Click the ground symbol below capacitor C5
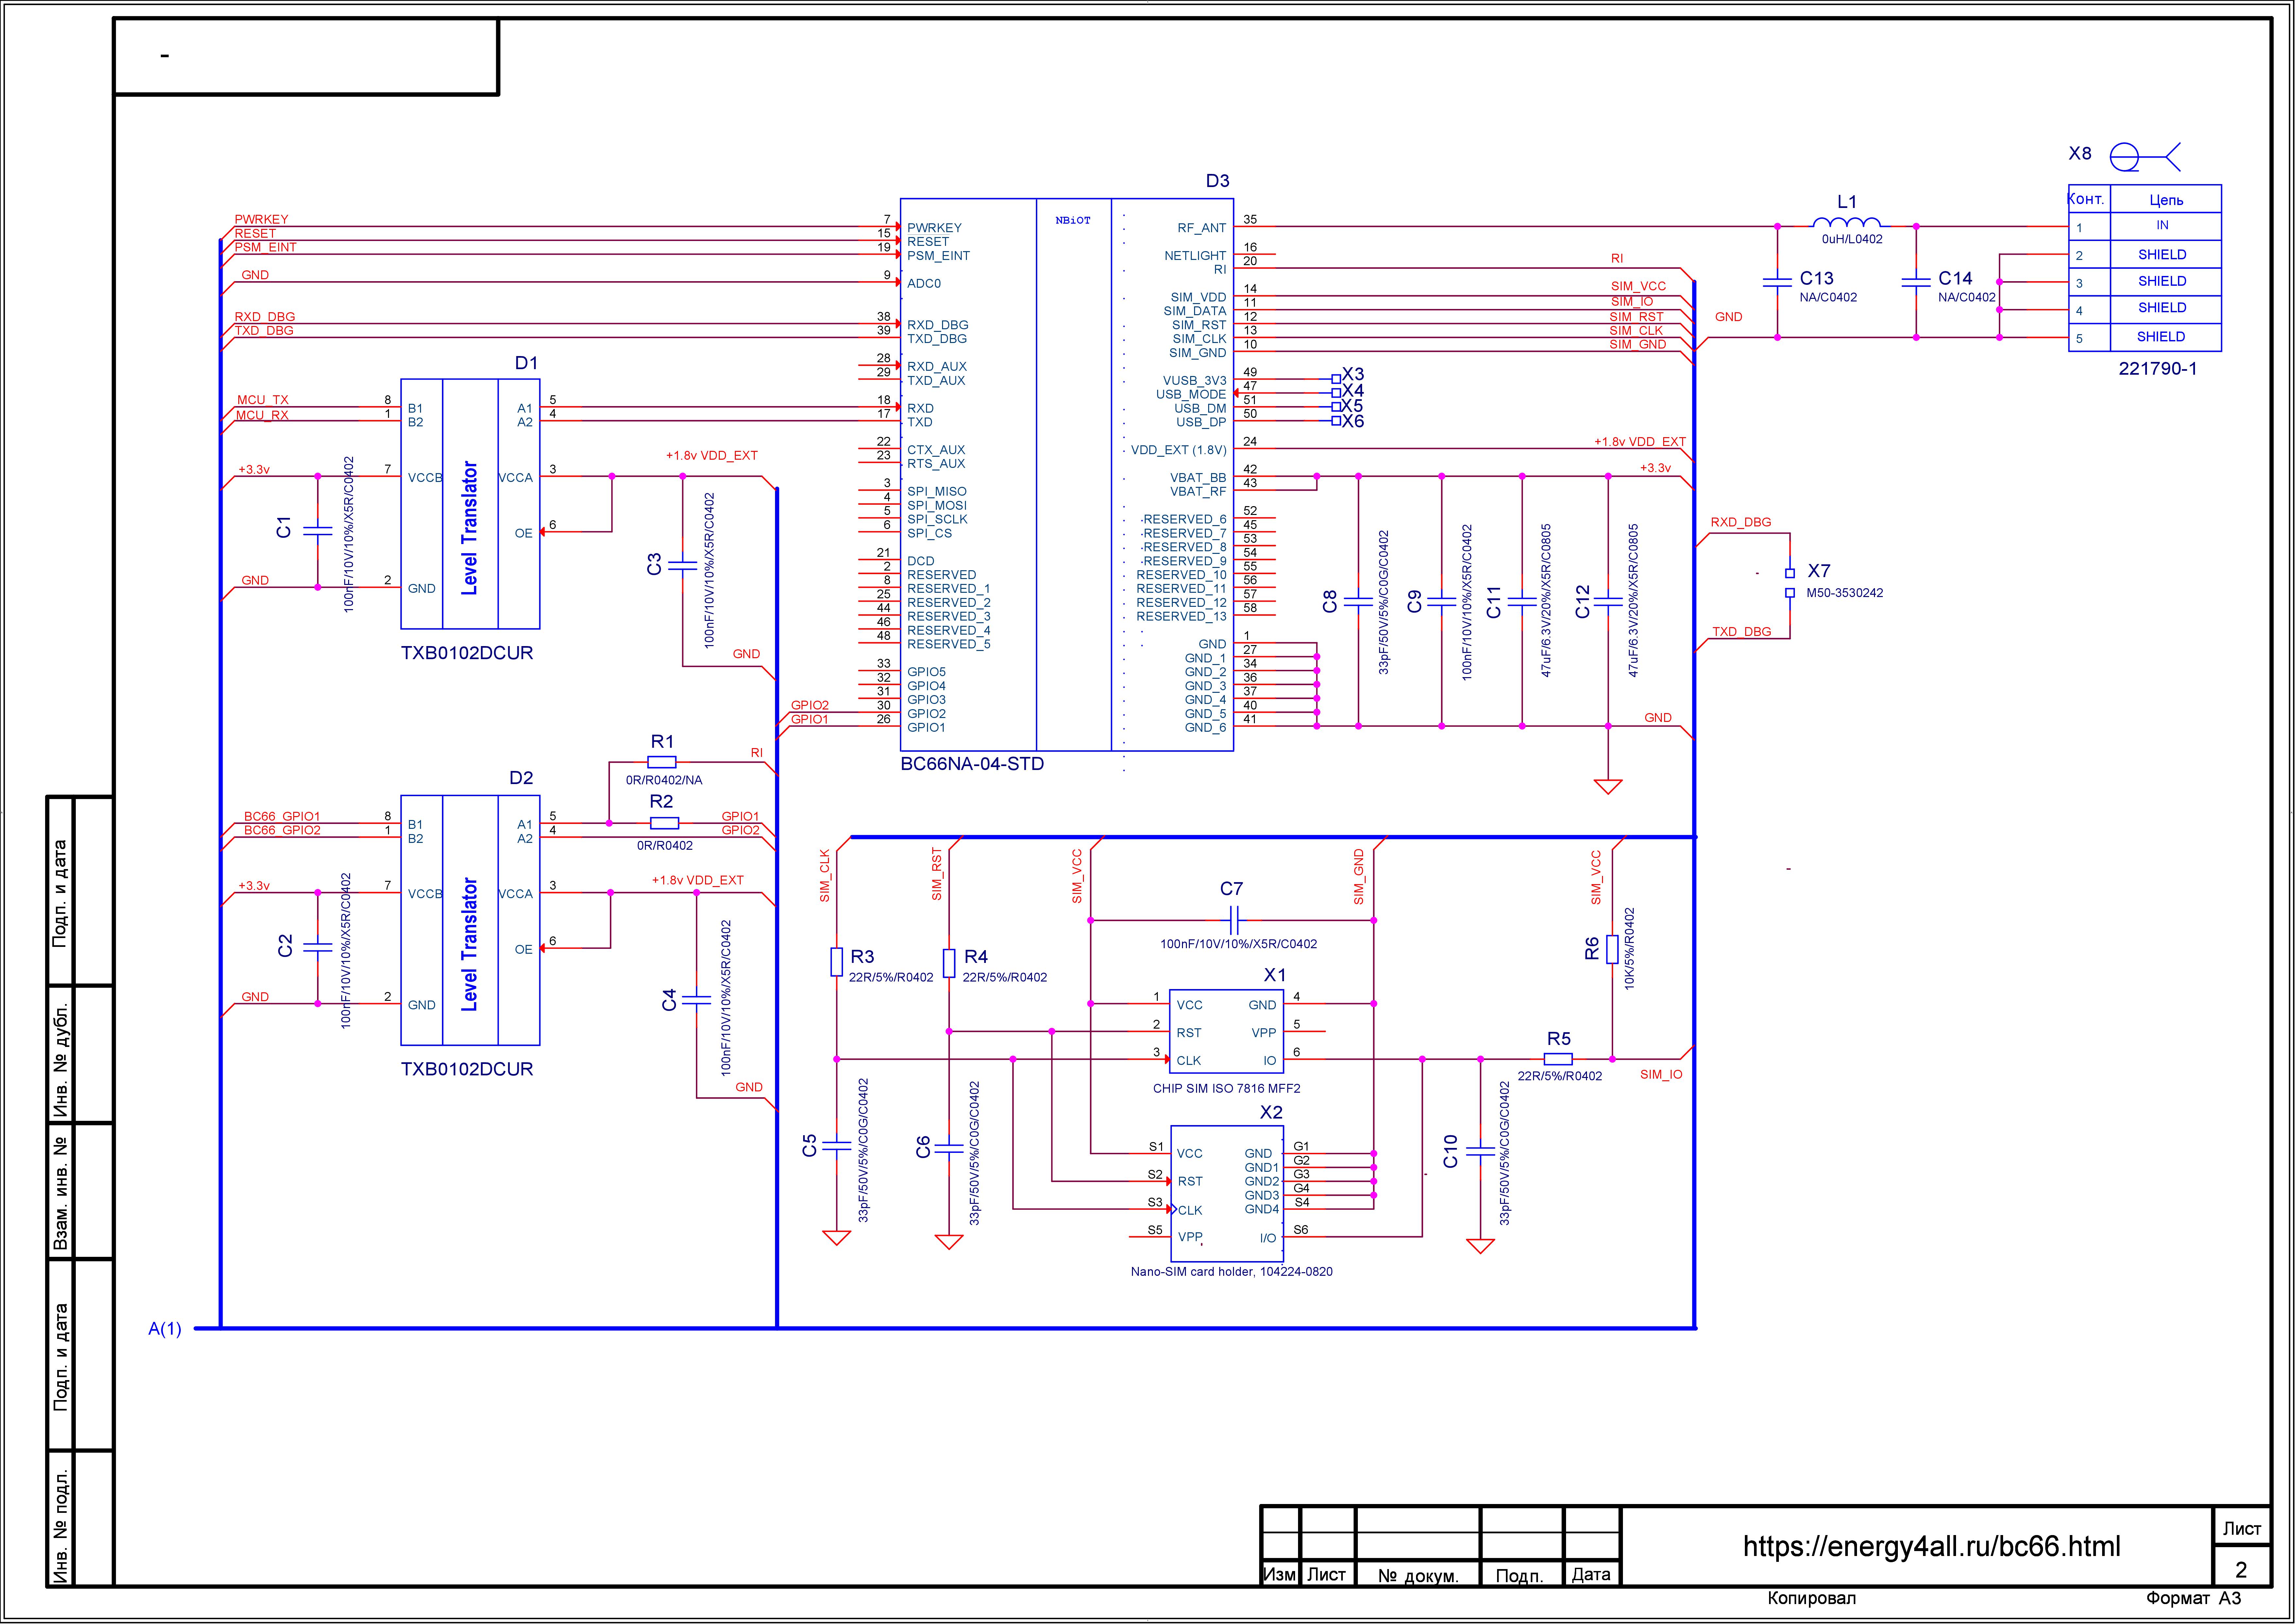The height and width of the screenshot is (1624, 2295). point(836,1238)
